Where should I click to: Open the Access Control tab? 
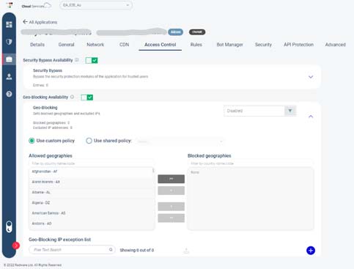coord(160,45)
